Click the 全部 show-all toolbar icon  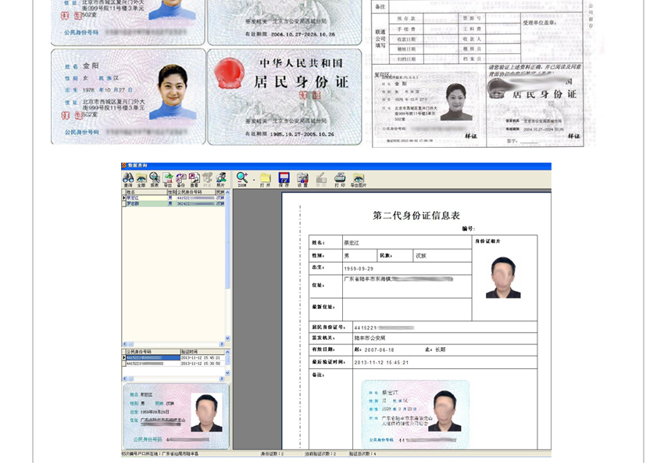[x=141, y=179]
